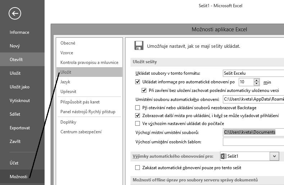The image size is (284, 185).
Task: Click the back arrow circle icon
Action: click(15, 13)
